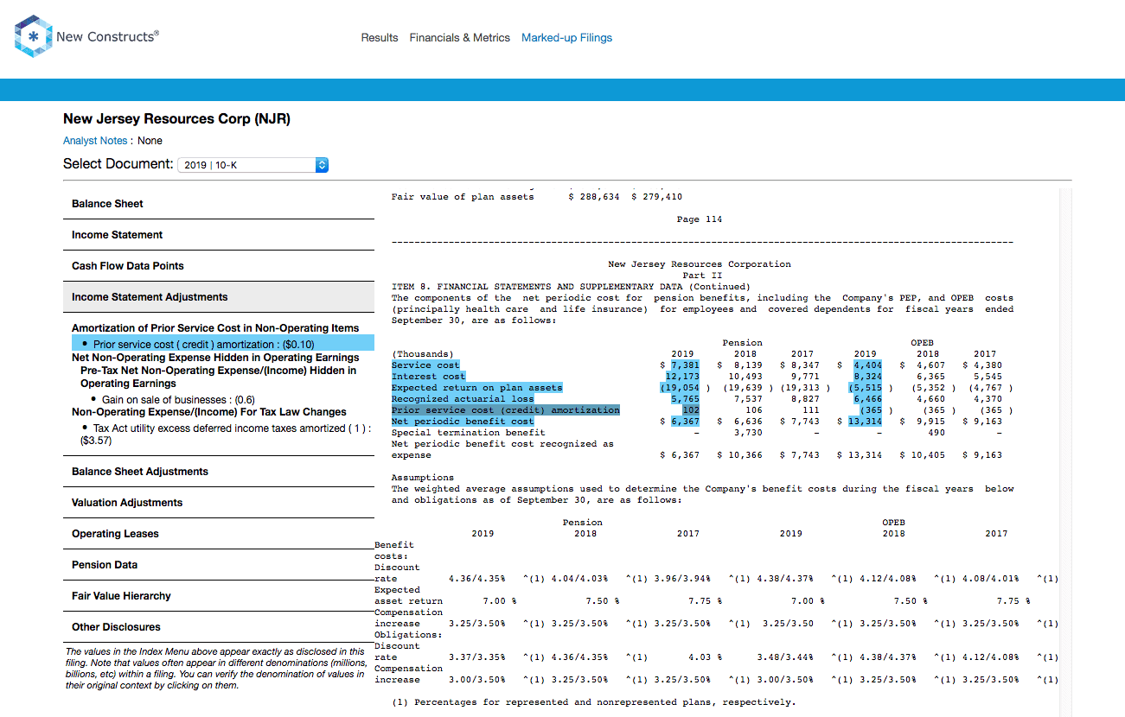Click highlighted OPEB value 4,404

pos(867,365)
